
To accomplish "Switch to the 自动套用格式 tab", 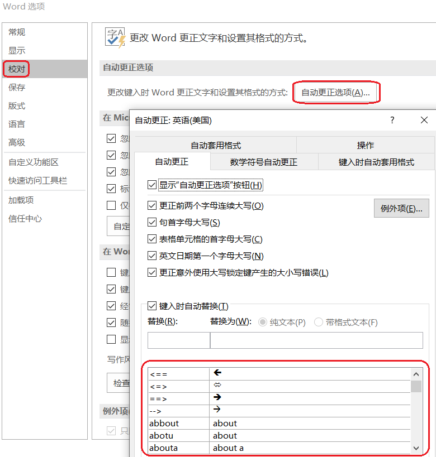I will coord(216,145).
